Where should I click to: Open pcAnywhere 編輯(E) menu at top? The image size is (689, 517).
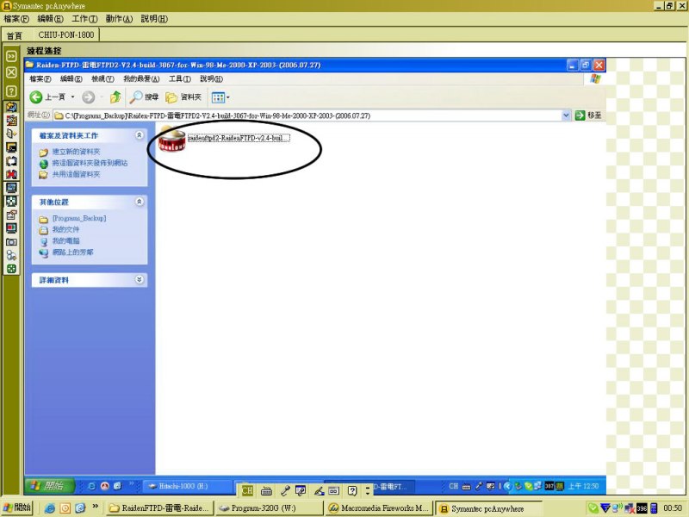pyautogui.click(x=50, y=19)
